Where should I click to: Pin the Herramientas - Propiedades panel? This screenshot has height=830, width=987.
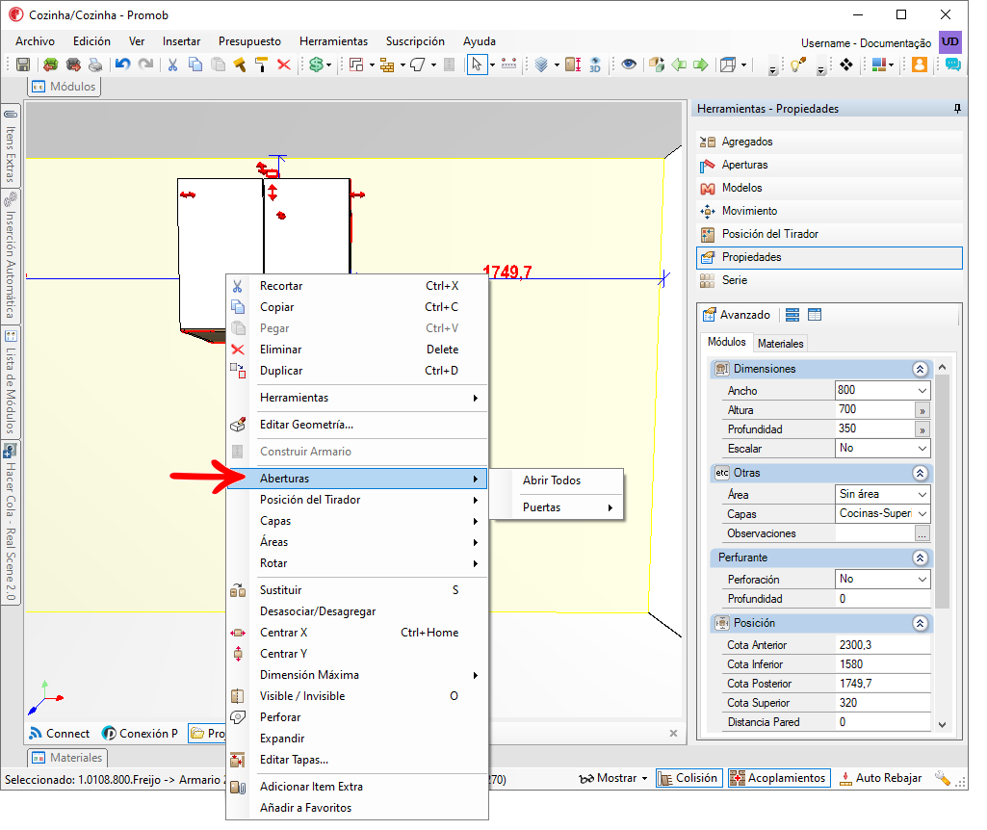[957, 109]
